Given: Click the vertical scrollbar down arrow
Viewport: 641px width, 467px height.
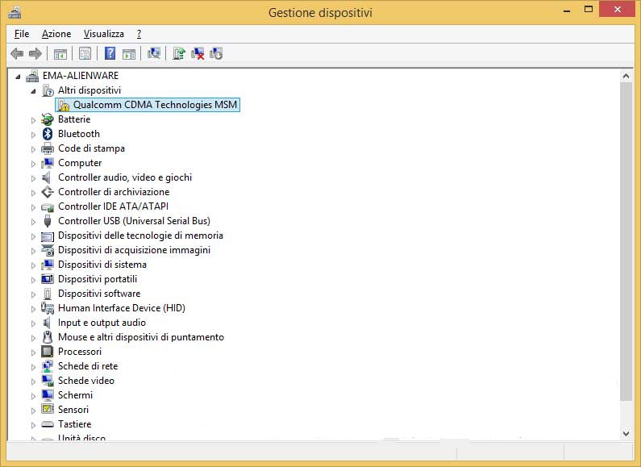Looking at the screenshot, I should pyautogui.click(x=626, y=433).
